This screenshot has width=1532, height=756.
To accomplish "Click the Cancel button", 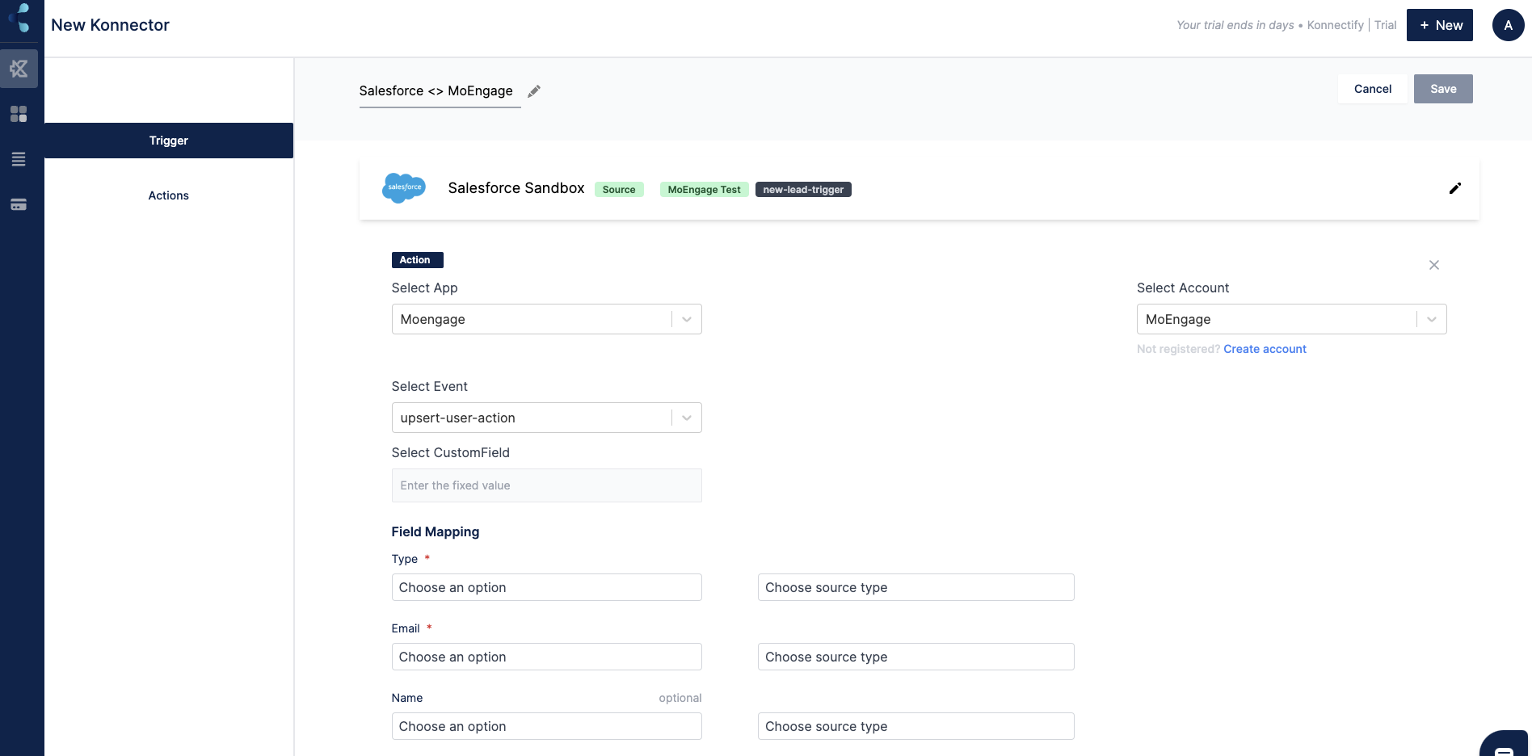I will point(1373,89).
